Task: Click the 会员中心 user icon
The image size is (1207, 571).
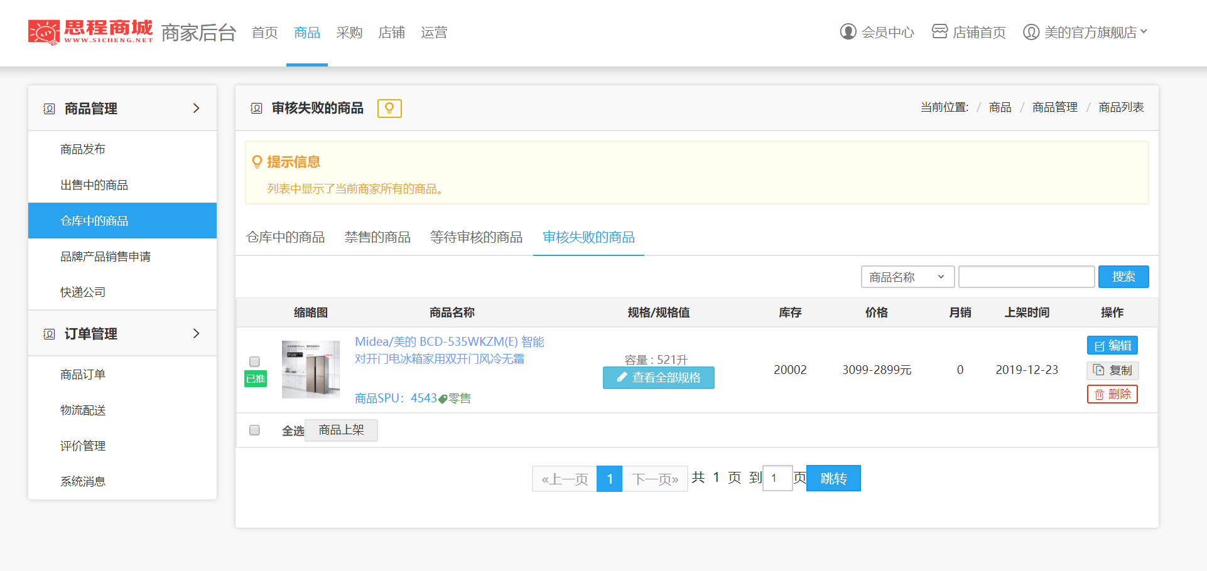Action: [848, 31]
